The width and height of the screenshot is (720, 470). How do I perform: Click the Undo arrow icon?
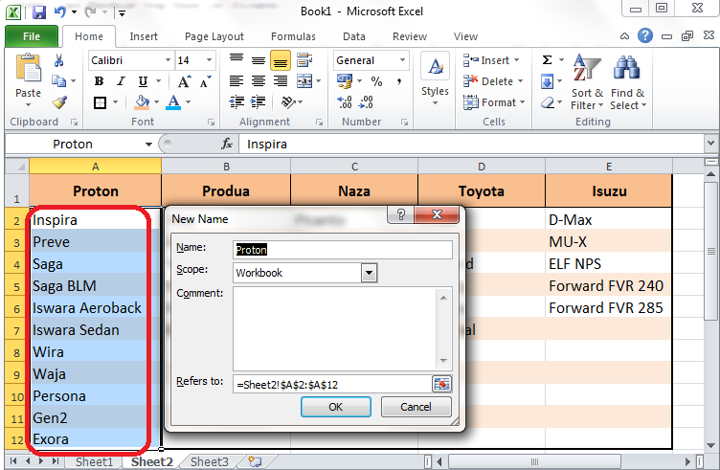click(x=60, y=11)
